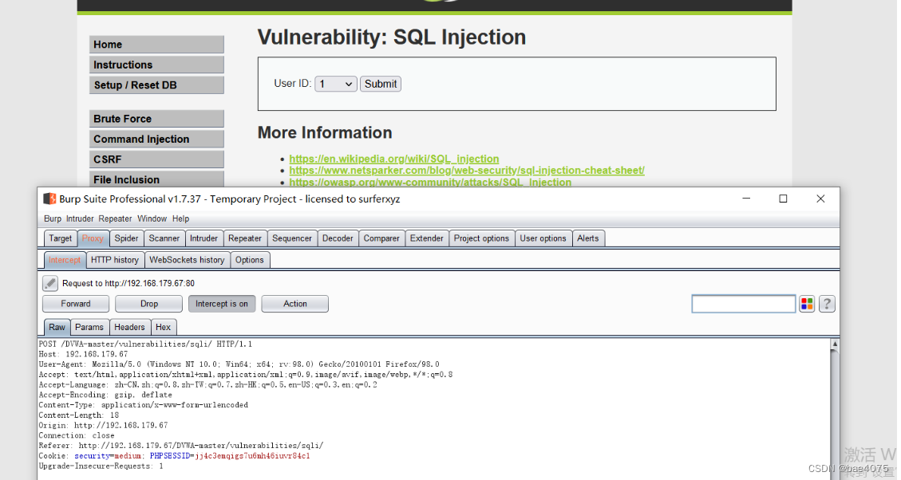Screen dimensions: 901x480
Task: Open the Window menu
Action: pos(152,218)
